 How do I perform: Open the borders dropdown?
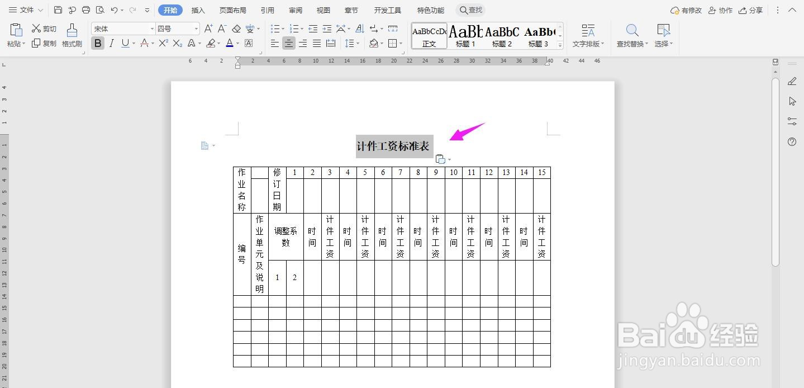tap(400, 43)
